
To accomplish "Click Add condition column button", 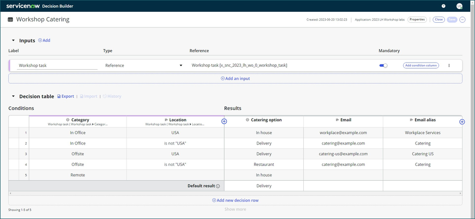I will pos(421,65).
